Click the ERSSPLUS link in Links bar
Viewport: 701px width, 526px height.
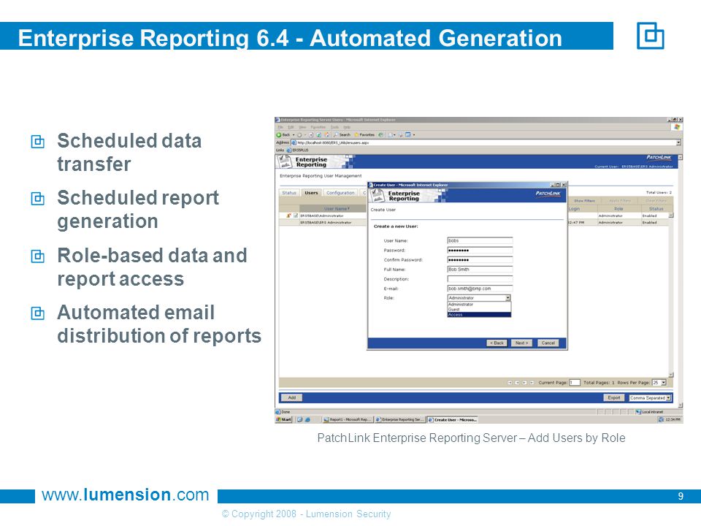pos(298,150)
